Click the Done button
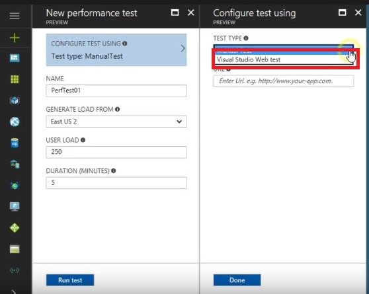 pos(237,280)
